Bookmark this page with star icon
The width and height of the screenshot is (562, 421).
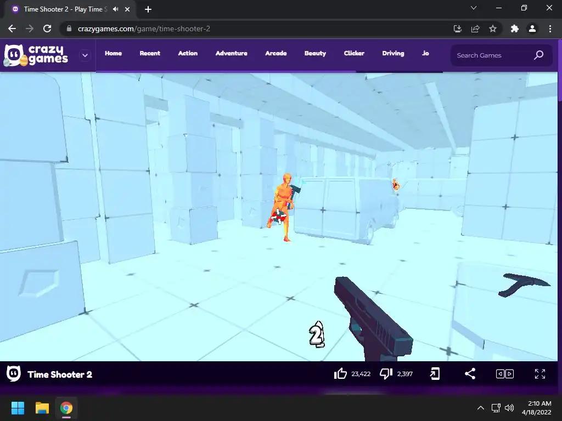pos(493,29)
